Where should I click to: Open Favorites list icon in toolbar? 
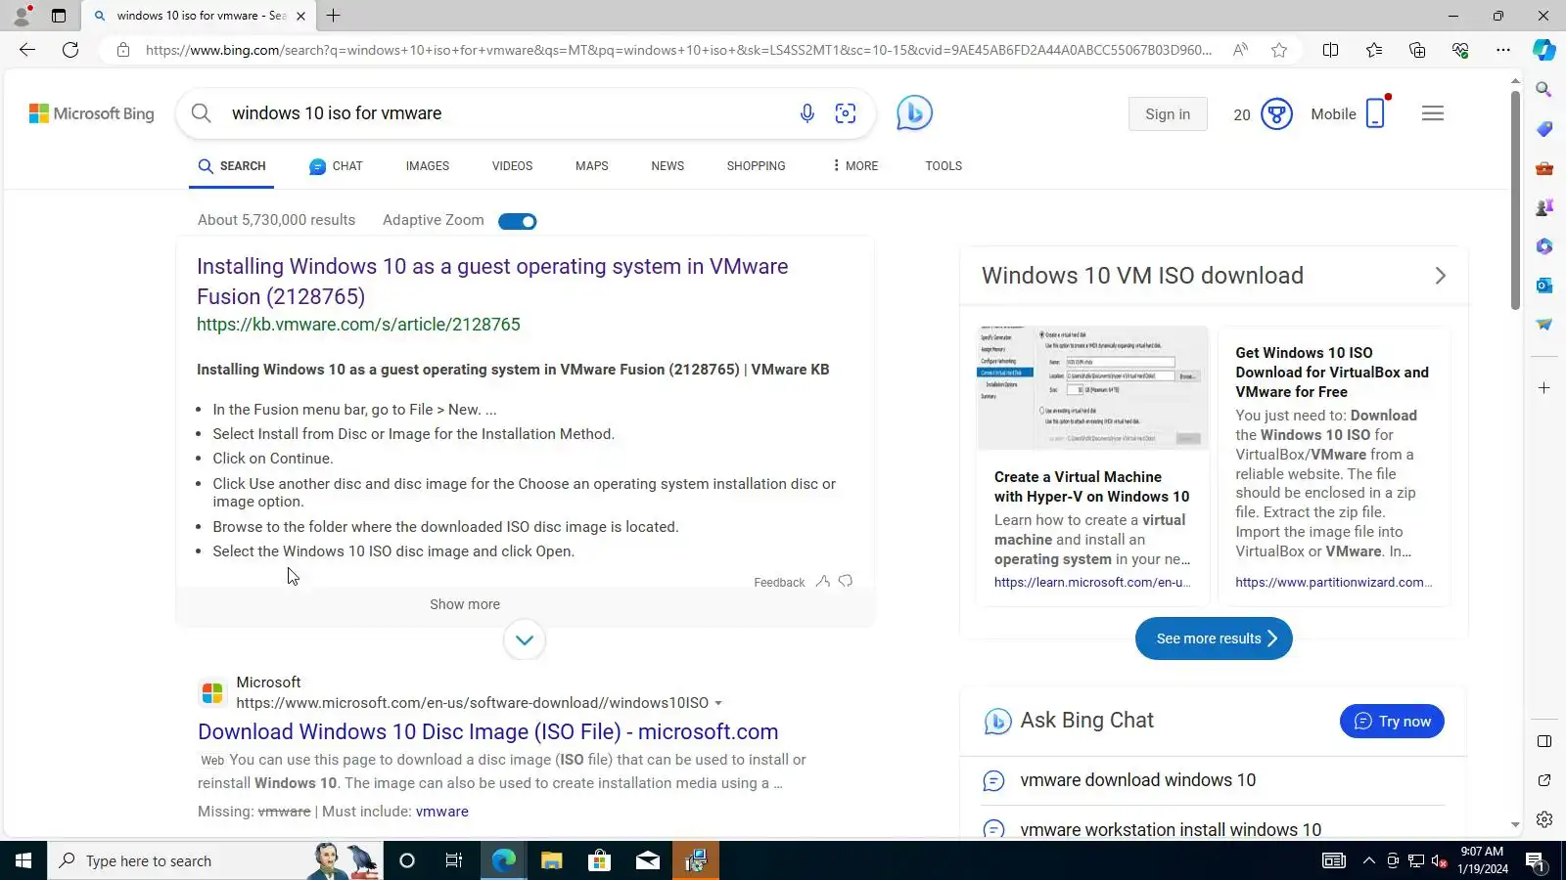tap(1374, 50)
